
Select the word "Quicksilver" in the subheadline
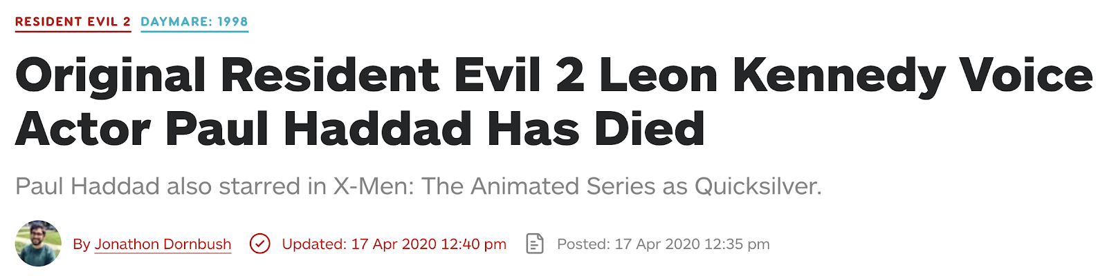pyautogui.click(x=758, y=186)
